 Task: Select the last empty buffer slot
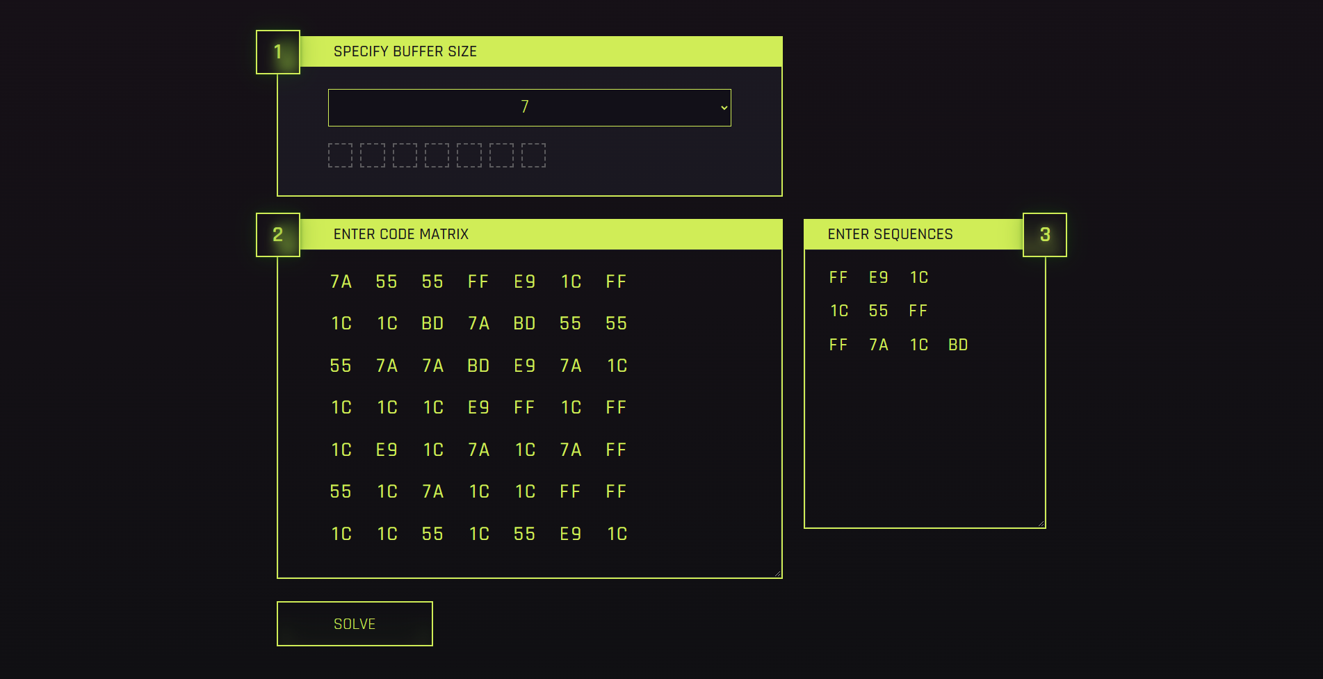pyautogui.click(x=533, y=155)
